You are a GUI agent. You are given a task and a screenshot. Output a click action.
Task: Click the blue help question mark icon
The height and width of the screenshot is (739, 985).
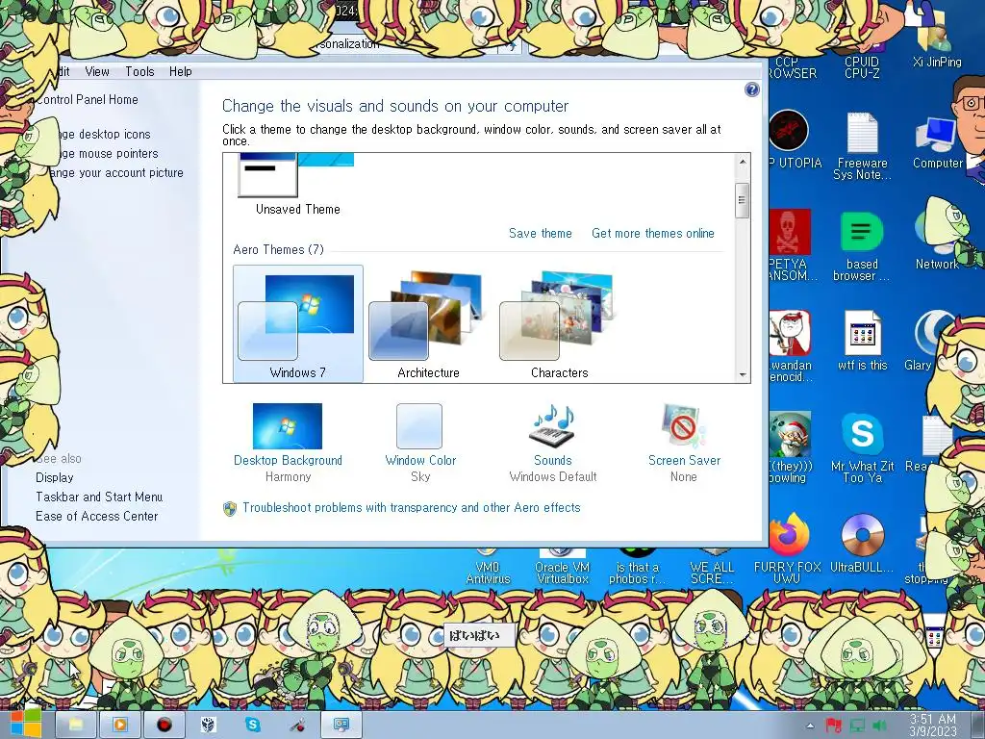(751, 89)
